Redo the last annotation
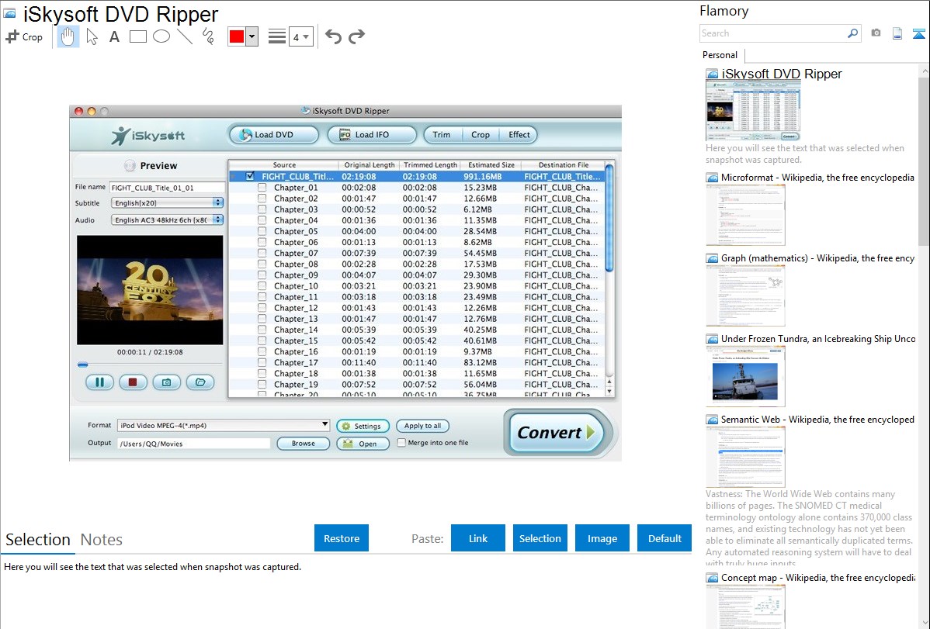Screen dimensions: 930x629 [x=356, y=36]
